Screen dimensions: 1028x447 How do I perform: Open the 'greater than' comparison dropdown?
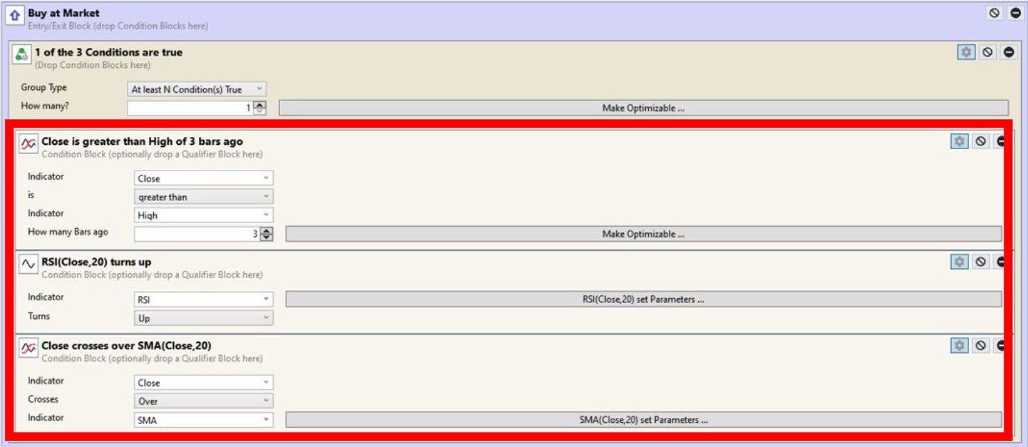pos(204,197)
